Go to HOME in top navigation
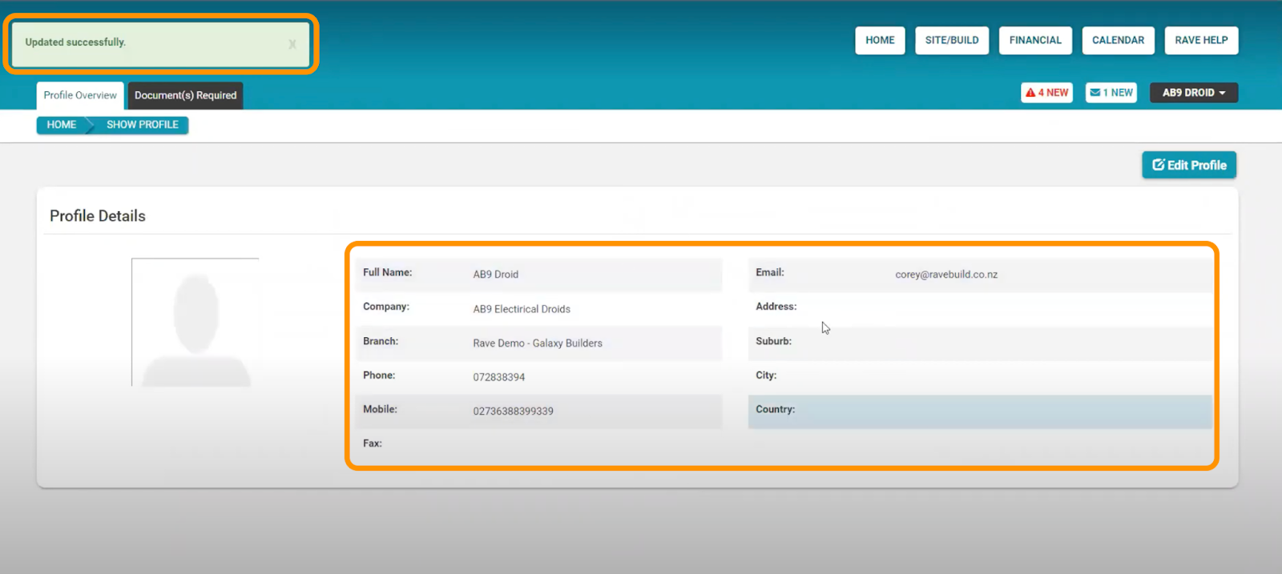Image resolution: width=1282 pixels, height=574 pixels. [880, 40]
